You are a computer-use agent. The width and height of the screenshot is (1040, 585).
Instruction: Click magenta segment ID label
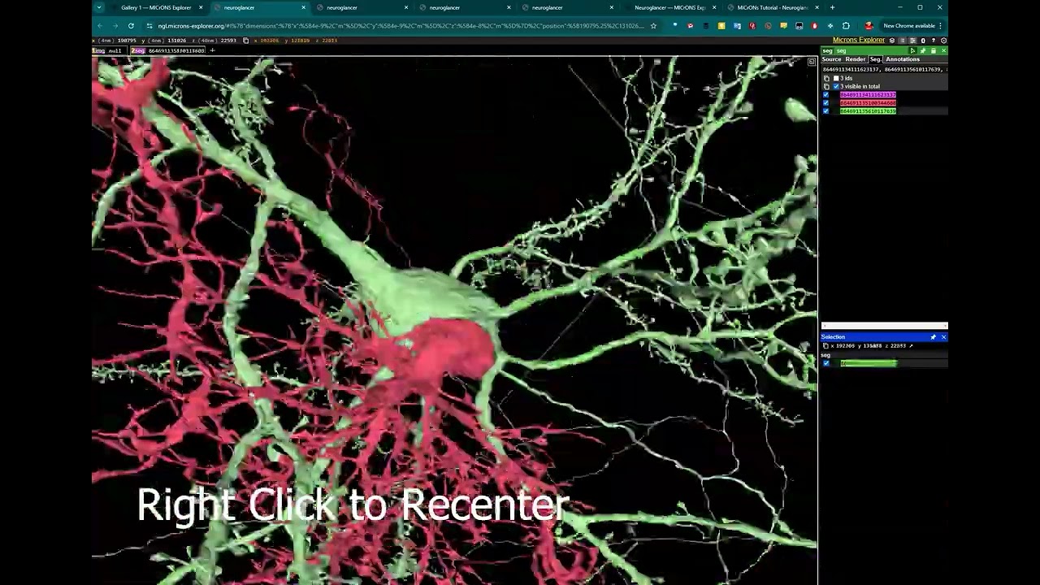tap(868, 95)
